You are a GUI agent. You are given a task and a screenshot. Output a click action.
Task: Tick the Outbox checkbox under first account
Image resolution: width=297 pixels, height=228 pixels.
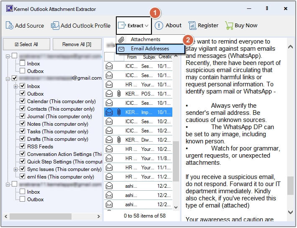click(22, 70)
